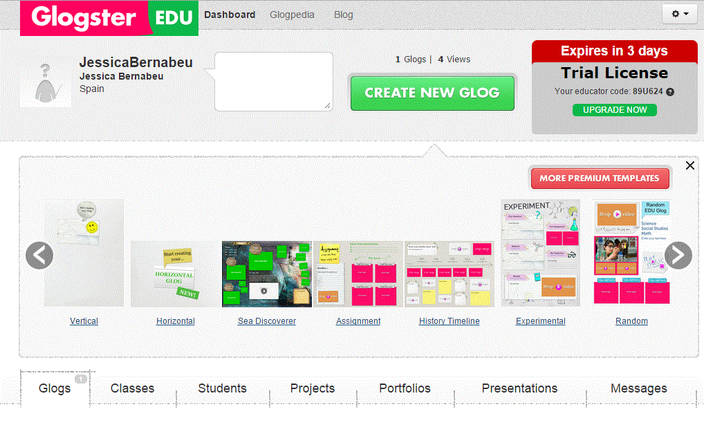Click the '4 Views' counter
Viewport: 704px width, 432px height.
coord(454,60)
